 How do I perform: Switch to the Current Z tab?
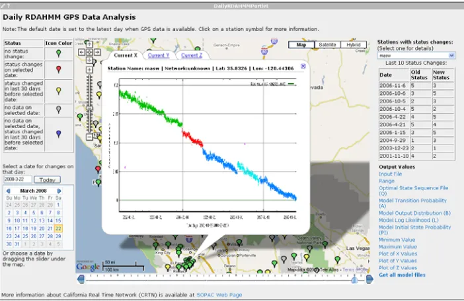pos(192,55)
